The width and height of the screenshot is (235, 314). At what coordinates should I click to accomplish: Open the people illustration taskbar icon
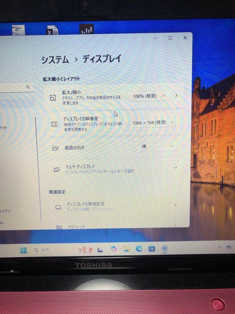[86, 249]
